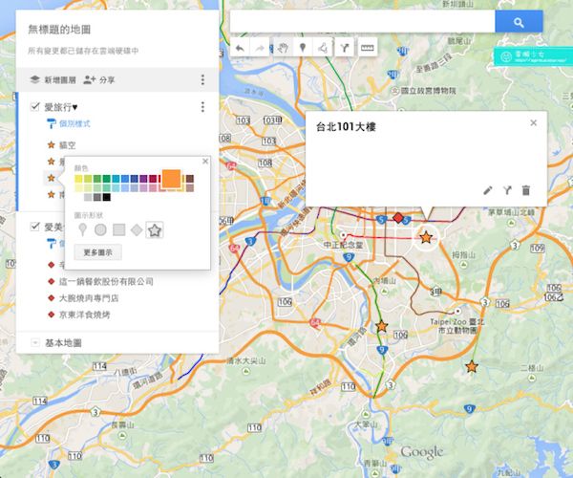Close the color and icon shape popup
573x478 pixels.
pyautogui.click(x=205, y=162)
